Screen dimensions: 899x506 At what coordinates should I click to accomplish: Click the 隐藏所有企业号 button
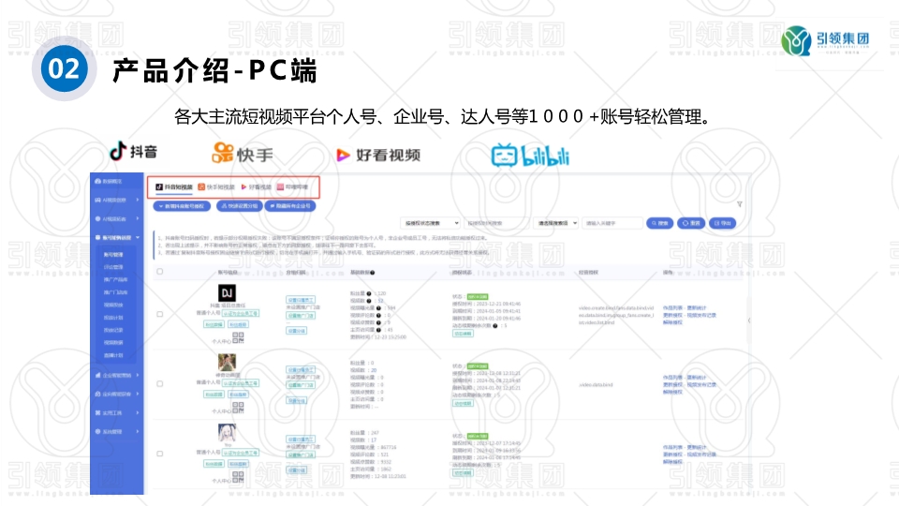[290, 206]
